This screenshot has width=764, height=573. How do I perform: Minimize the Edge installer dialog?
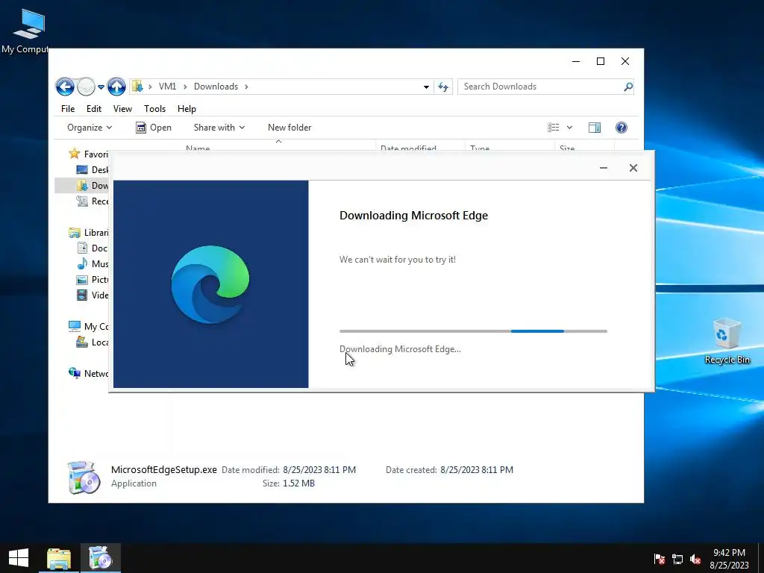click(x=603, y=168)
